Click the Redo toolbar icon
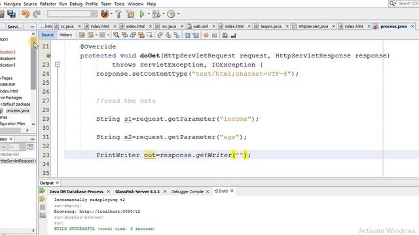The width and height of the screenshot is (419, 235). [37, 14]
